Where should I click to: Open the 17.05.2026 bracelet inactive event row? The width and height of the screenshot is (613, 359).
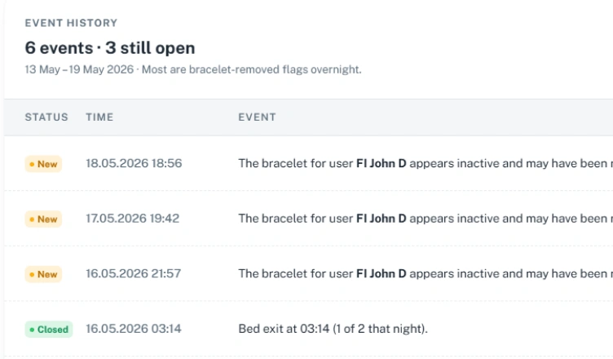pos(308,219)
